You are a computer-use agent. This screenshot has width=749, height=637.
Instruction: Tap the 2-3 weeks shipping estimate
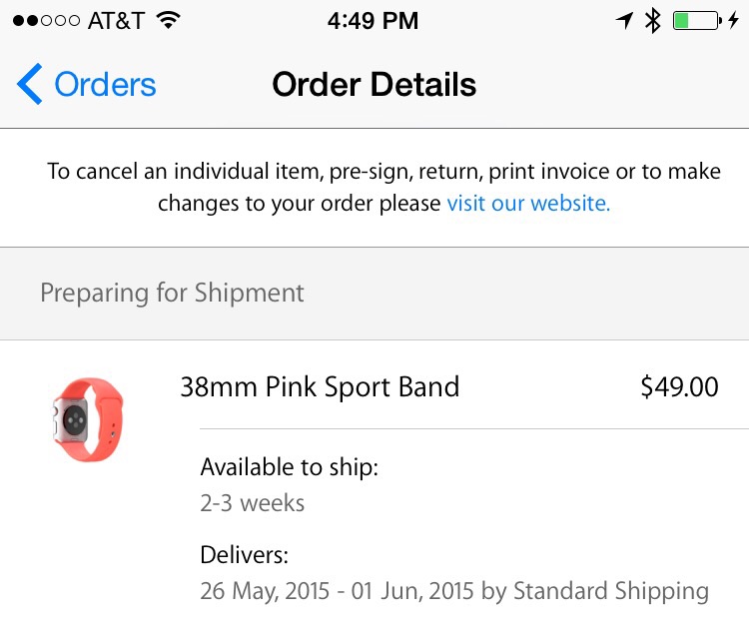pyautogui.click(x=253, y=503)
